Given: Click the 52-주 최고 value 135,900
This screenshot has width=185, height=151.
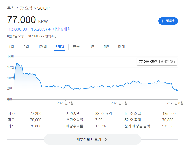Looking at the screenshot, I should (169, 114).
